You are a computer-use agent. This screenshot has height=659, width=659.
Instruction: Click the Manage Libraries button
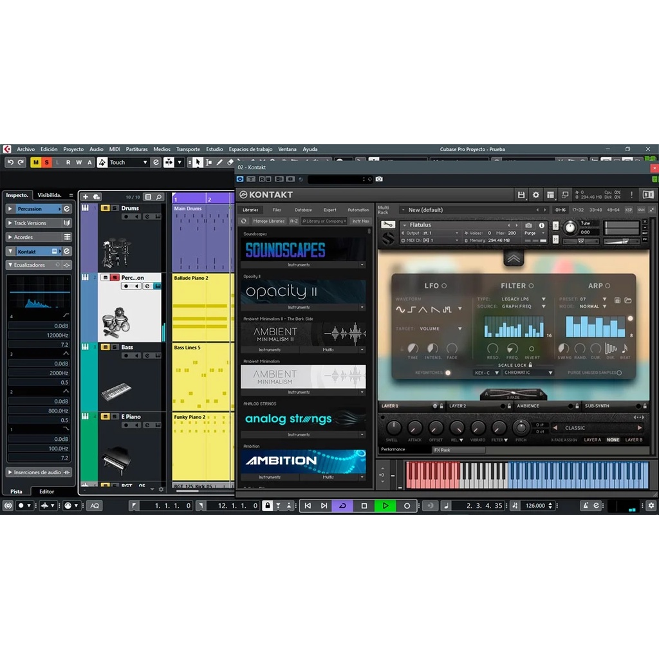pos(269,221)
